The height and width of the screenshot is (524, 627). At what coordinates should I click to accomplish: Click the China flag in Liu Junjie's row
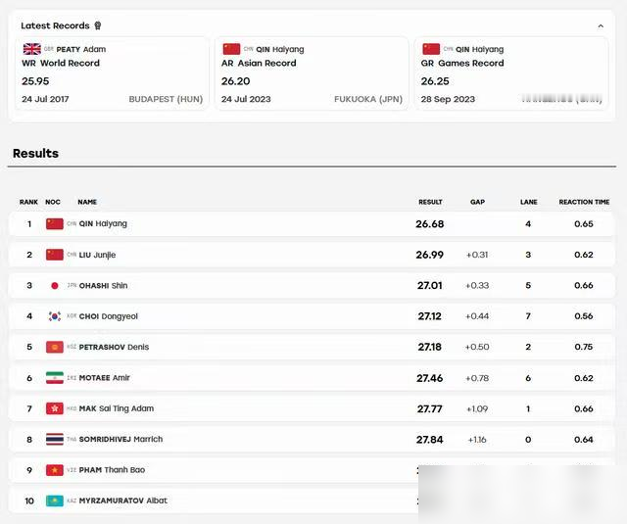click(55, 255)
